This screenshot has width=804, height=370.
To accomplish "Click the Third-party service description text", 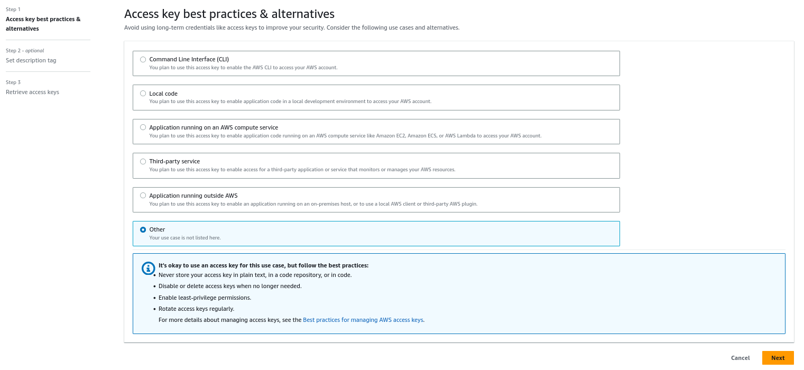I will click(x=302, y=169).
